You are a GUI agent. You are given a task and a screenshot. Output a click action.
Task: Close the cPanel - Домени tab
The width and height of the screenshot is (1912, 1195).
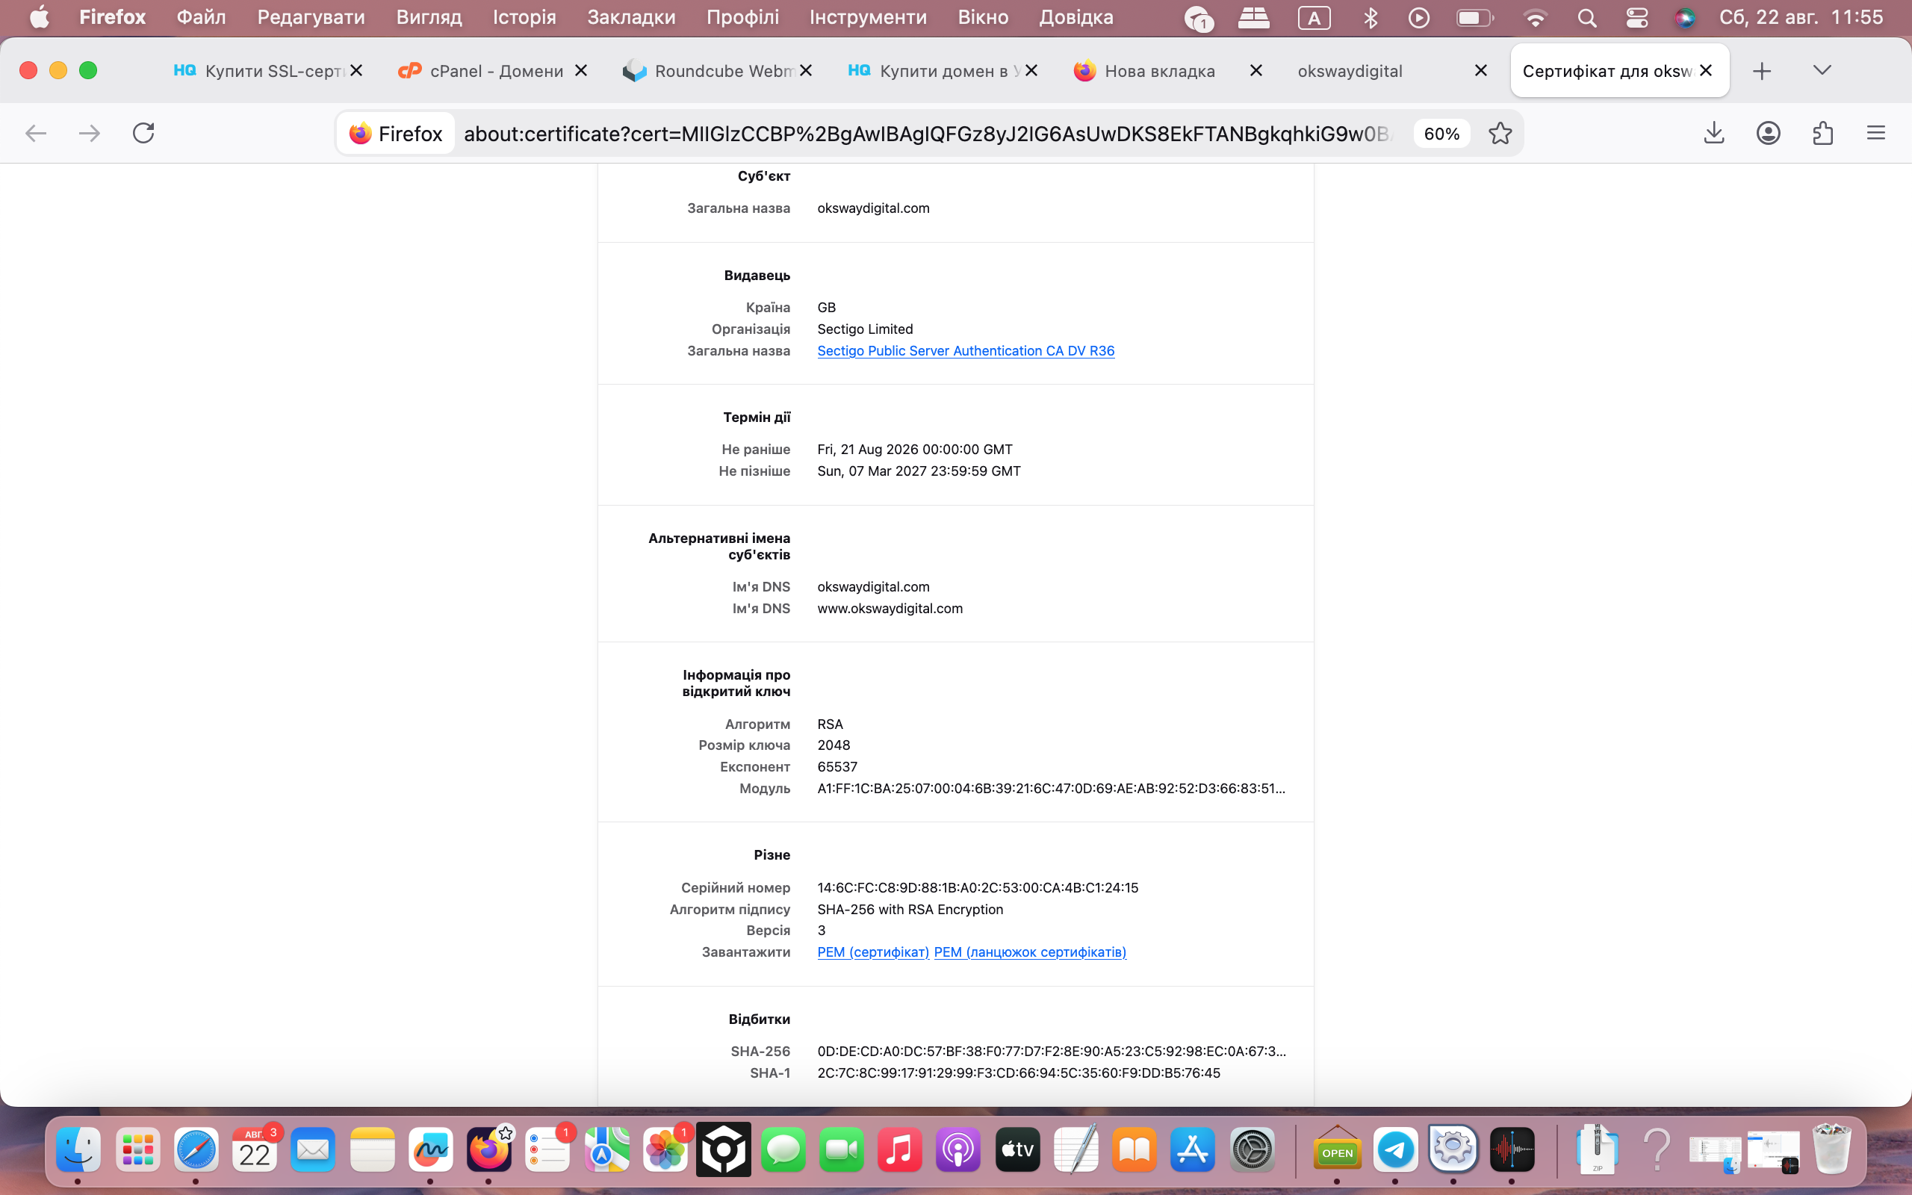tap(581, 70)
